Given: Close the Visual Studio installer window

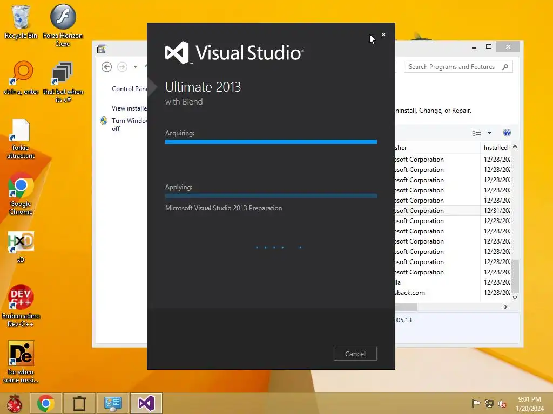Looking at the screenshot, I should click(383, 34).
